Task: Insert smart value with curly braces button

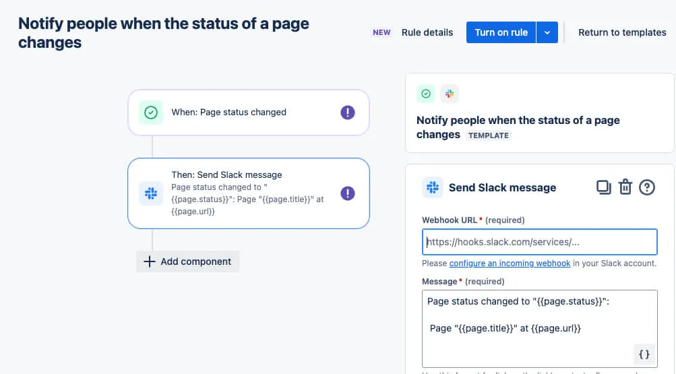Action: point(644,354)
